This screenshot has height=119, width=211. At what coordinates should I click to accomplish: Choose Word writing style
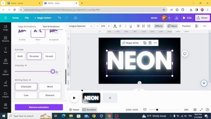(50, 87)
